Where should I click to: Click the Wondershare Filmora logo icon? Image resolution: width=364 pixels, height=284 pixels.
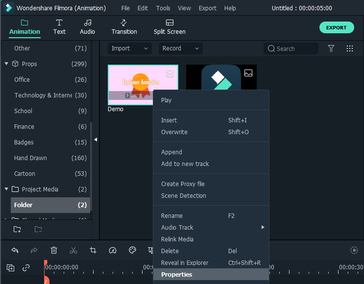point(9,8)
